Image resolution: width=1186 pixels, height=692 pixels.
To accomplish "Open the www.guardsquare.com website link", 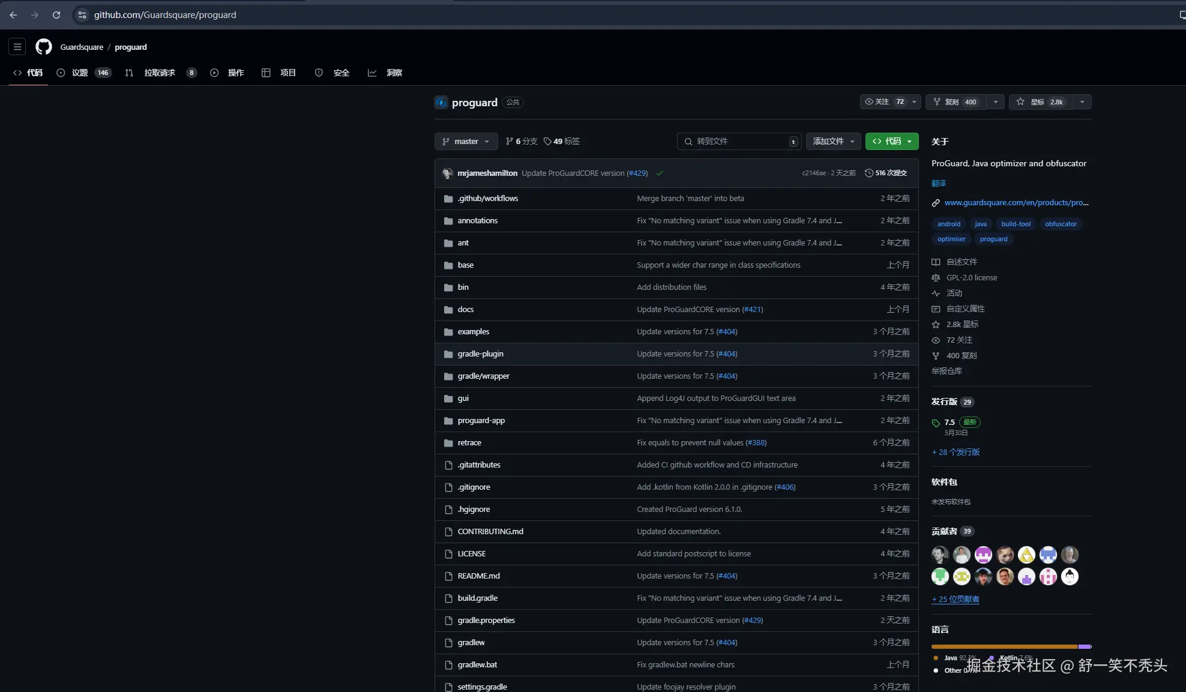I will pos(1016,203).
